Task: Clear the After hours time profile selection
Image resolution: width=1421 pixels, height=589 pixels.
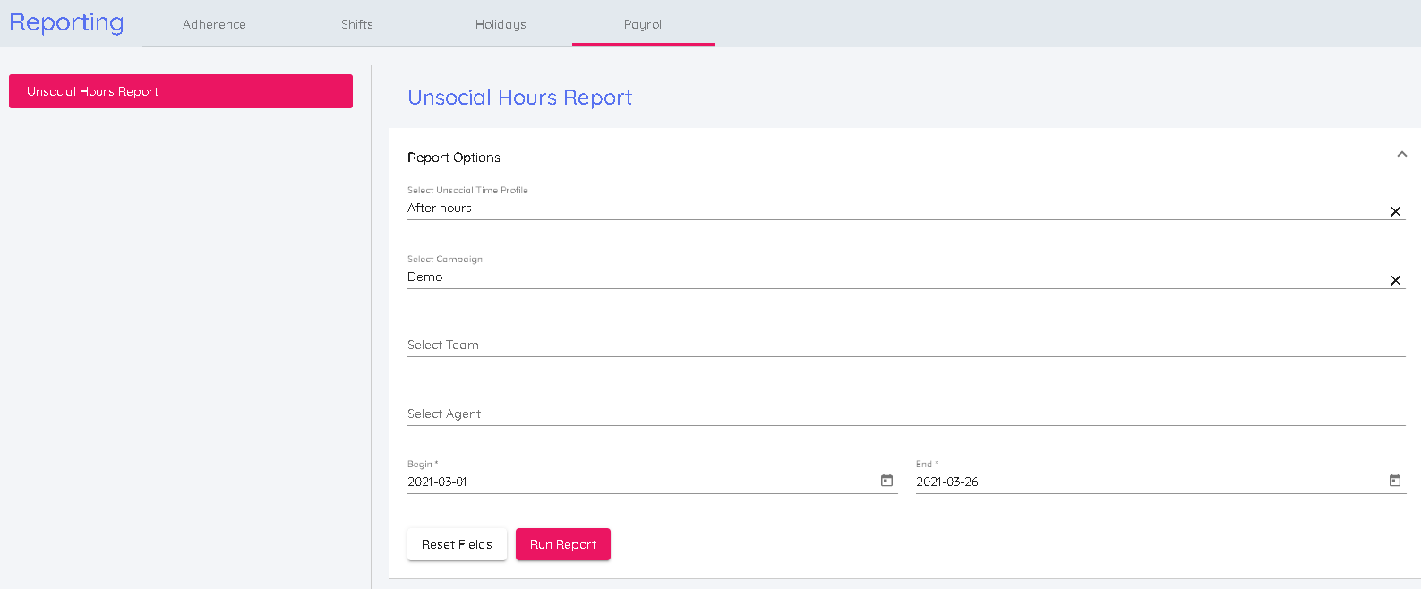Action: tap(1395, 211)
